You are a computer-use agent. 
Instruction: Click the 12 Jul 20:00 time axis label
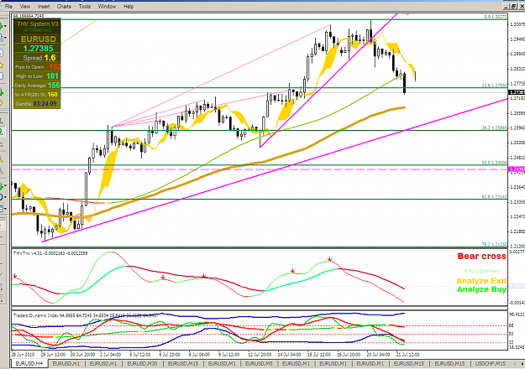(260, 354)
